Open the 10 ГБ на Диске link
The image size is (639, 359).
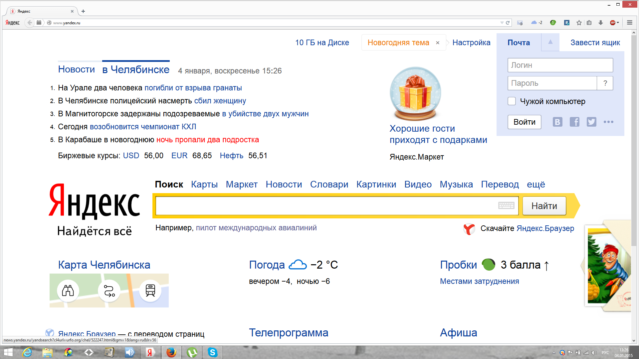[x=322, y=43]
